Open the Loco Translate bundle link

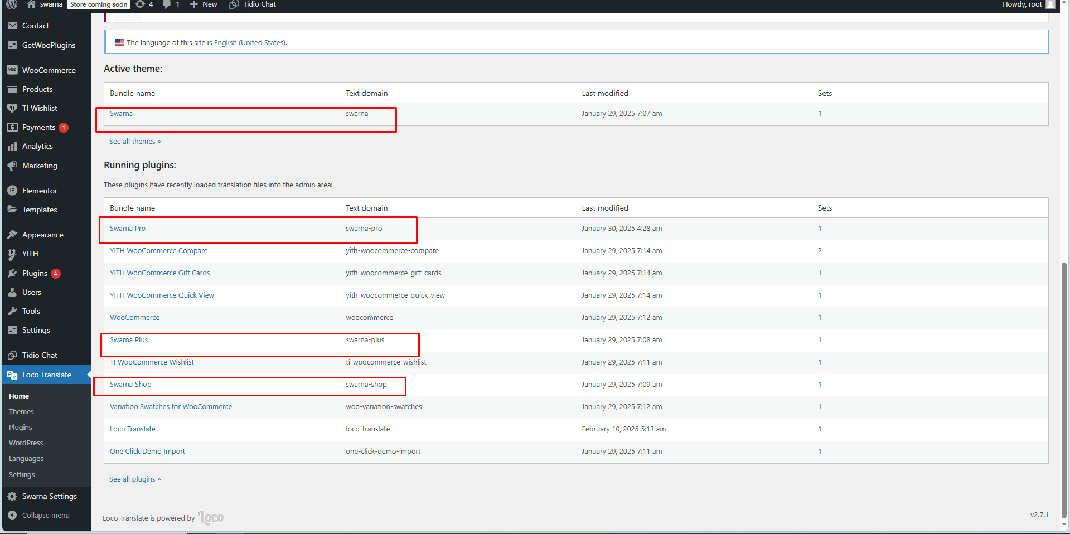point(133,429)
